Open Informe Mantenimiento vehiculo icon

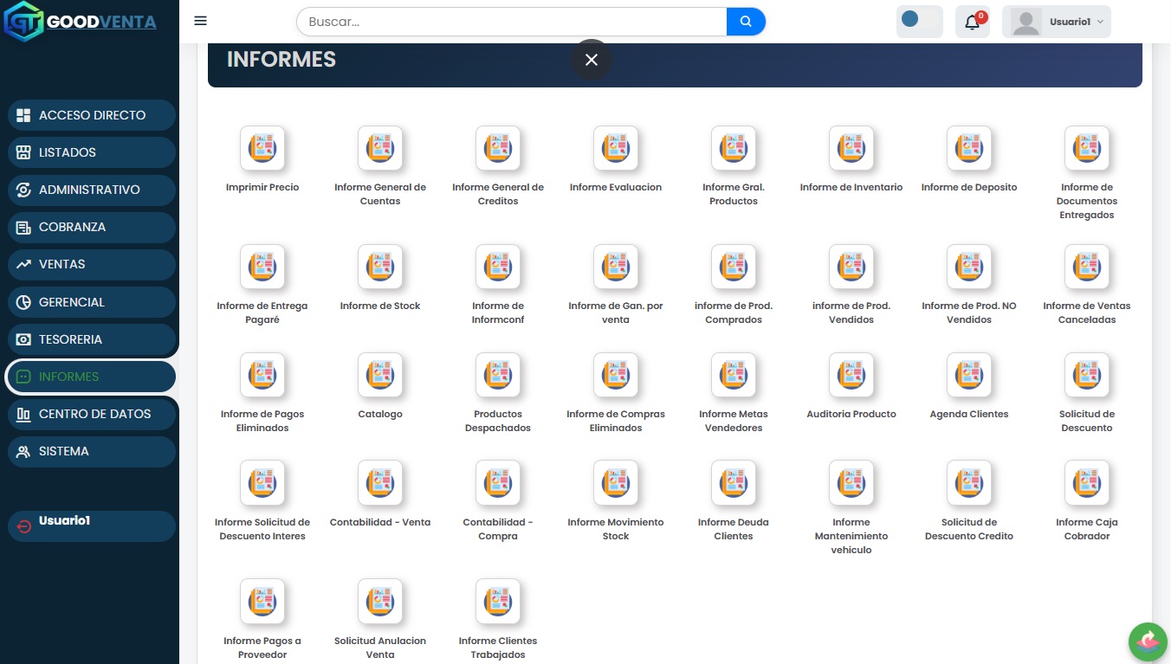click(x=851, y=483)
